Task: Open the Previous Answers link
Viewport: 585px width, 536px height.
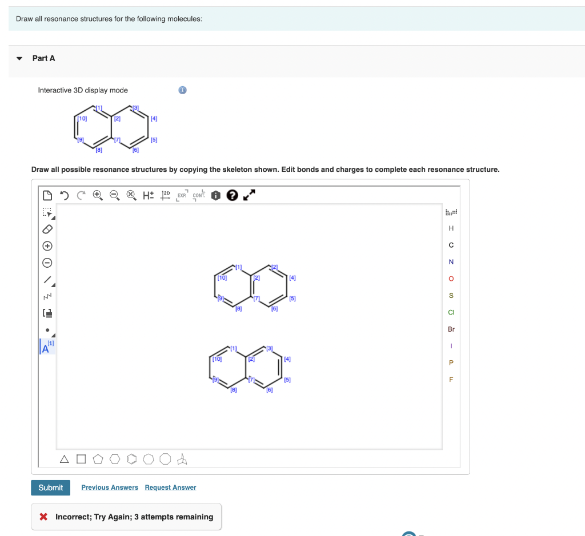Action: (109, 487)
